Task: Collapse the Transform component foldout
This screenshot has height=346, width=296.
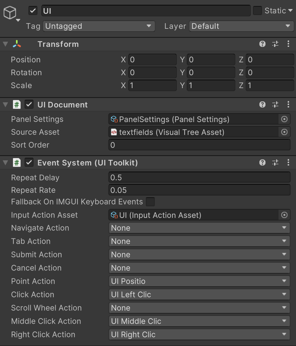Action: point(5,44)
